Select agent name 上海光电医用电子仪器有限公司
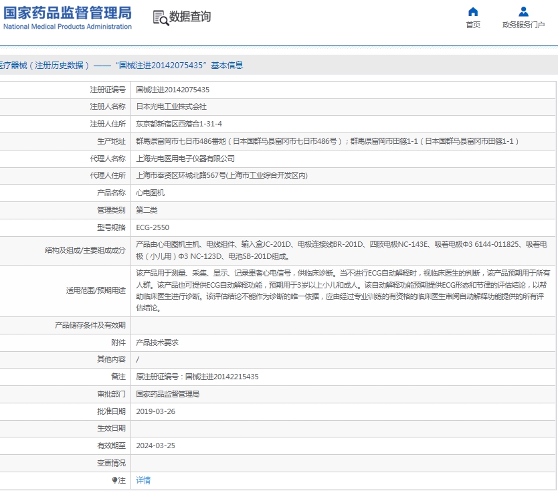The width and height of the screenshot is (558, 495). click(x=185, y=159)
